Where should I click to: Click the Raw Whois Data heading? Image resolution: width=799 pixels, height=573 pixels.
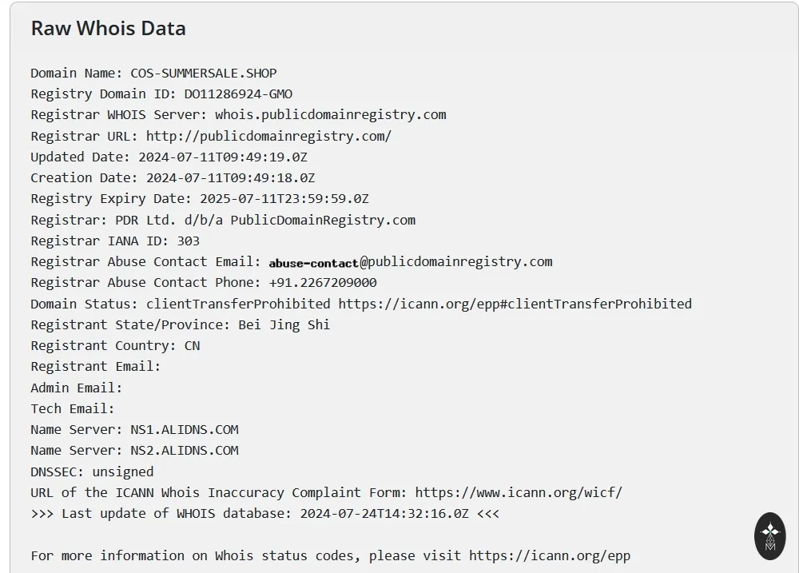[108, 28]
